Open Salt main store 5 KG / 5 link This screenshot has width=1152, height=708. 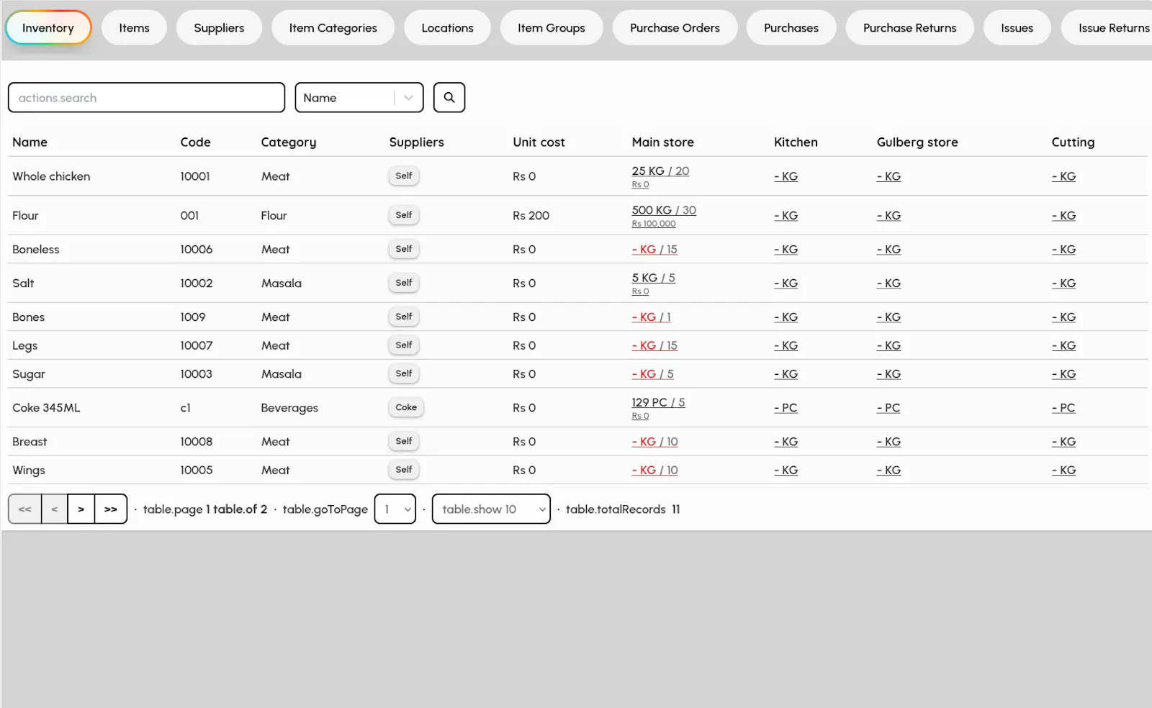tap(653, 278)
